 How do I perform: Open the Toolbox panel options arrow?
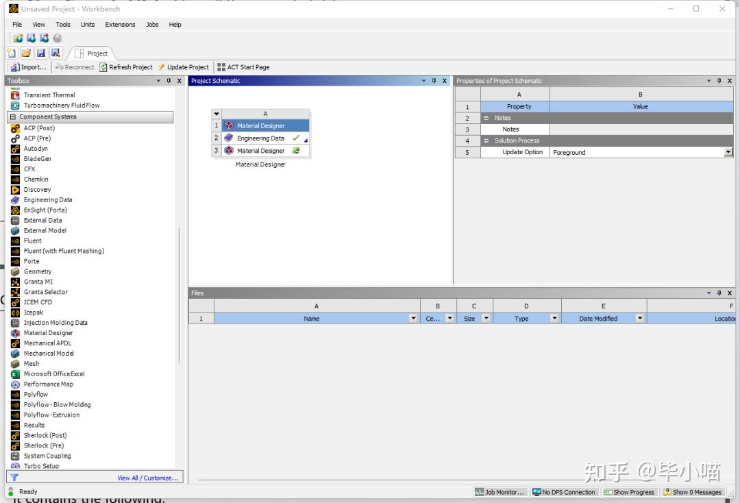click(x=158, y=81)
